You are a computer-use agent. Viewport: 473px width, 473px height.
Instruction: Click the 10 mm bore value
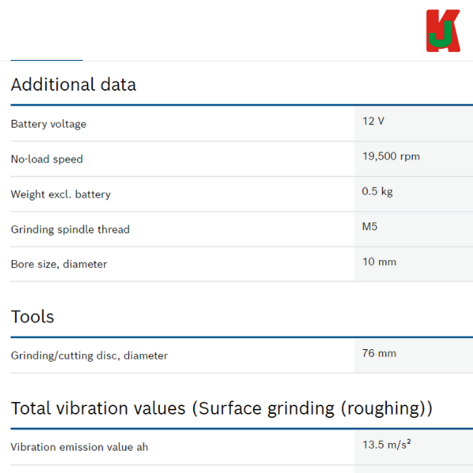(x=379, y=262)
